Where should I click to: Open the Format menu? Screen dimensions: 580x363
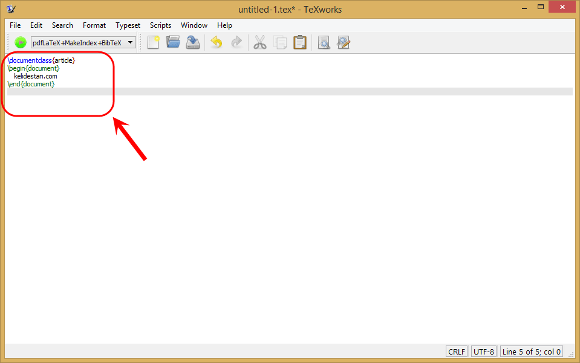94,25
